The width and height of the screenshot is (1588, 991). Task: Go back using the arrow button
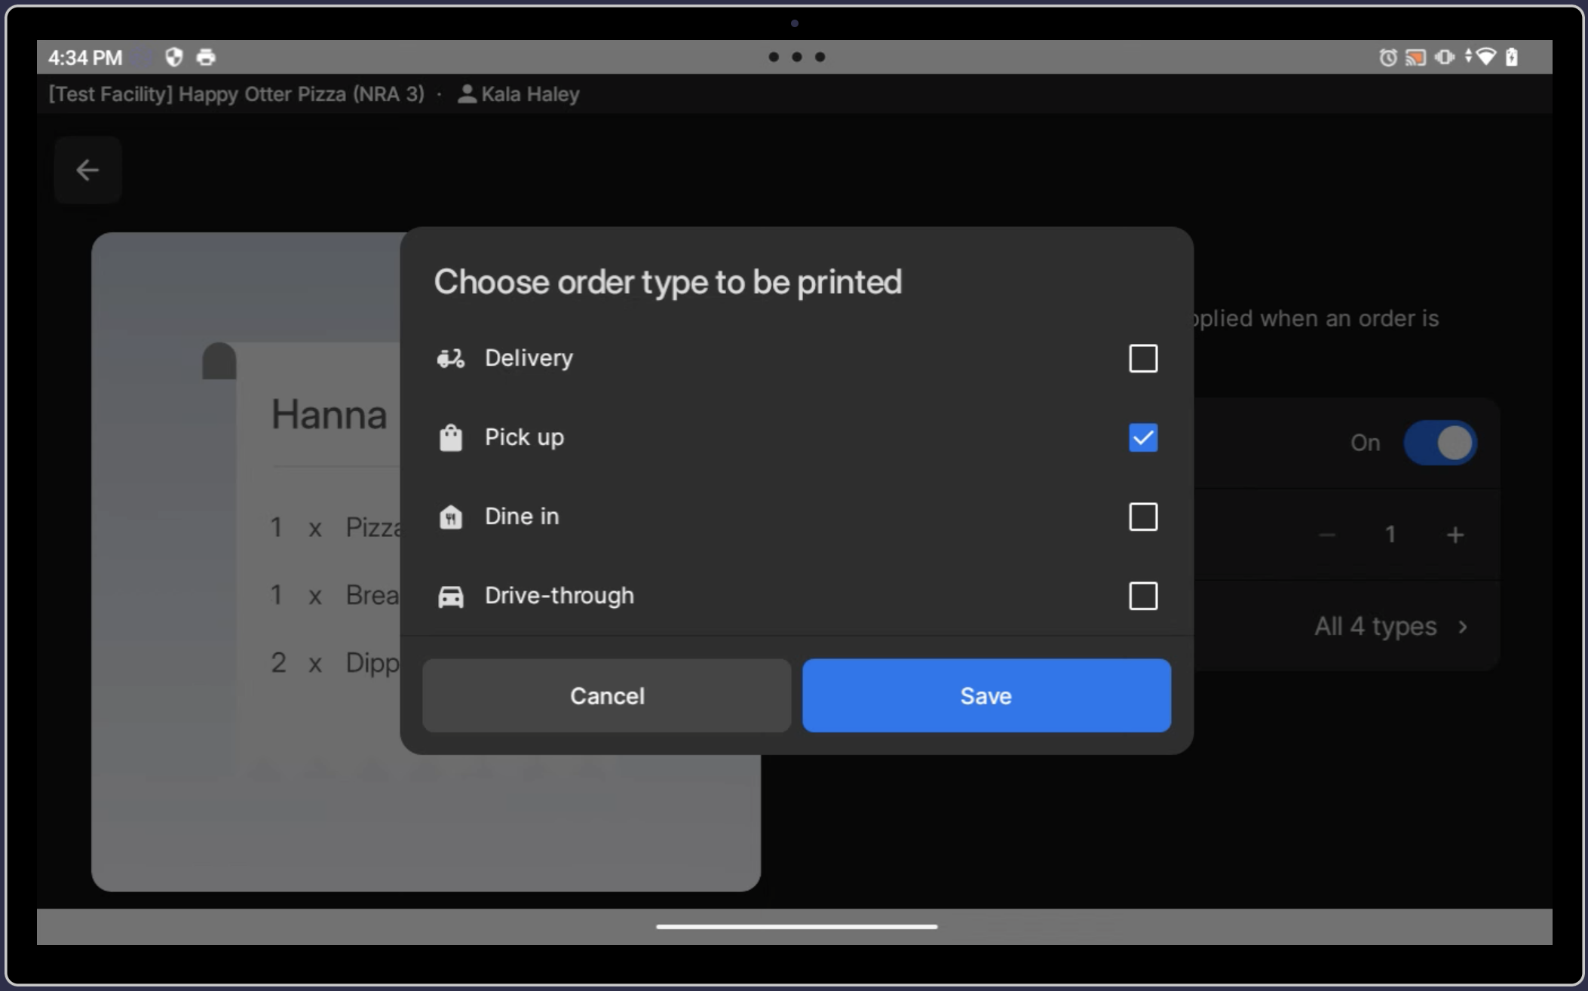[x=87, y=170]
